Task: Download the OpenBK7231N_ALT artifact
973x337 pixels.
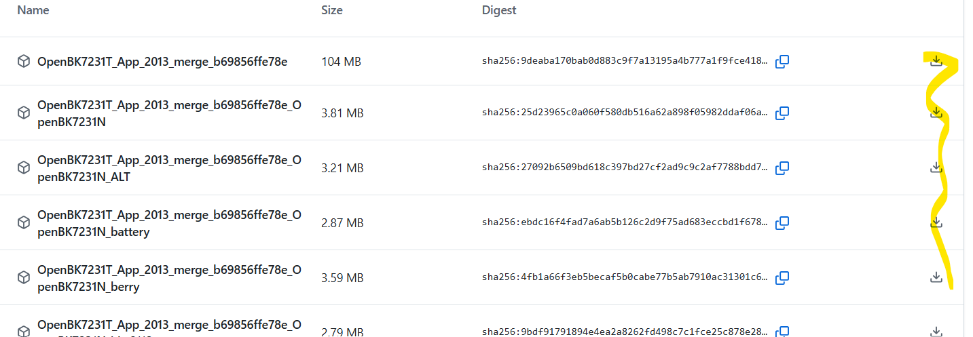Action: pyautogui.click(x=936, y=167)
